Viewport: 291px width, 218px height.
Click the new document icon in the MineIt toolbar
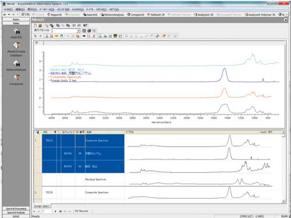[x=36, y=26]
